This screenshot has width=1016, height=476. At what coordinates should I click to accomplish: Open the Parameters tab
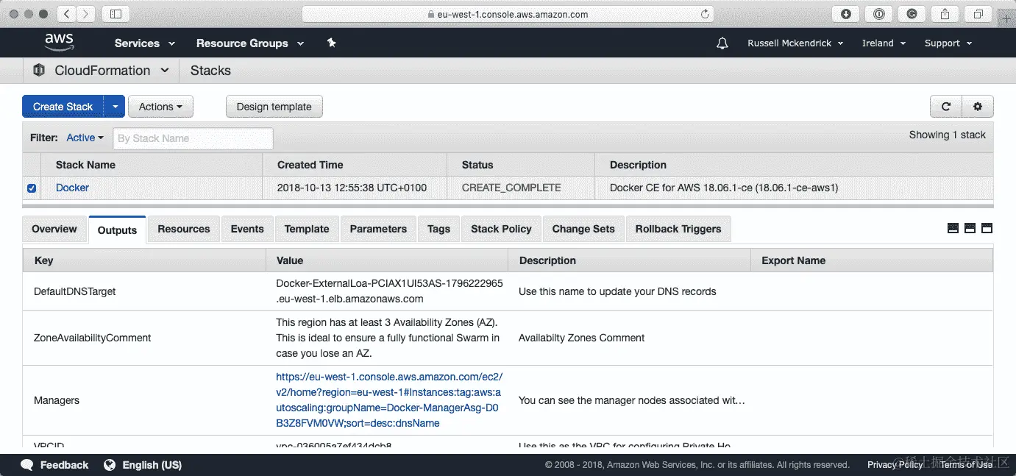pos(378,229)
